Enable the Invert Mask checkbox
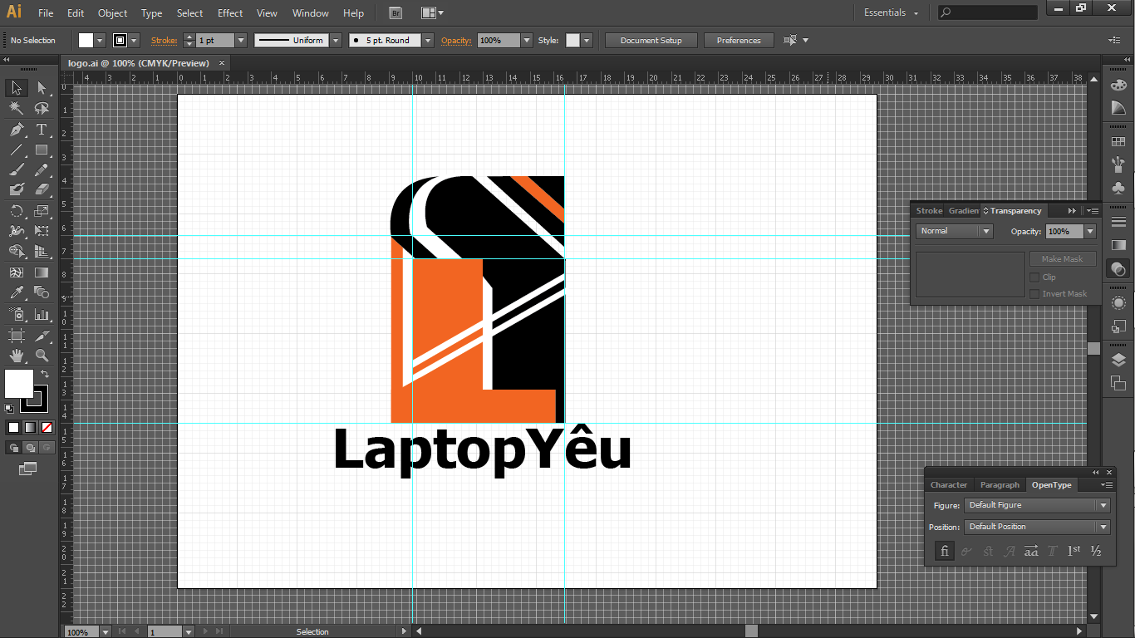This screenshot has height=638, width=1135. pos(1034,294)
